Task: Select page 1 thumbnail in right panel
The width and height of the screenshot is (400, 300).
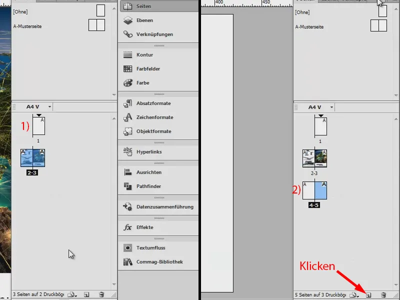Action: pos(320,126)
